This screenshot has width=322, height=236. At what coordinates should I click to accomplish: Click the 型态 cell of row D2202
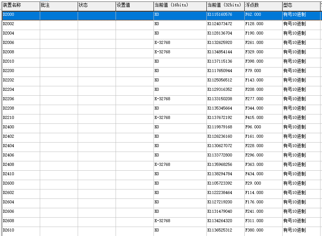294,80
